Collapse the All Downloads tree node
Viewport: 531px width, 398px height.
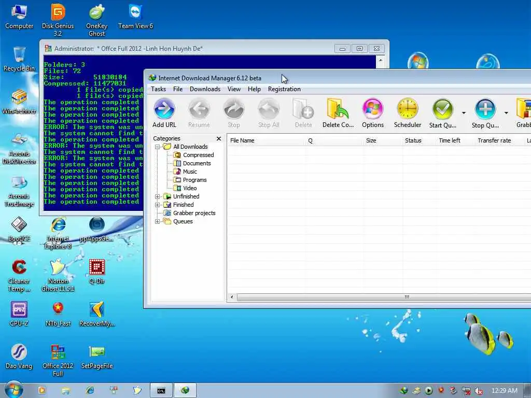point(158,147)
